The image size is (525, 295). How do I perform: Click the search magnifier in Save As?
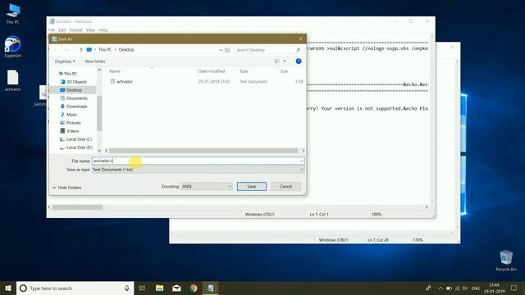pos(298,50)
